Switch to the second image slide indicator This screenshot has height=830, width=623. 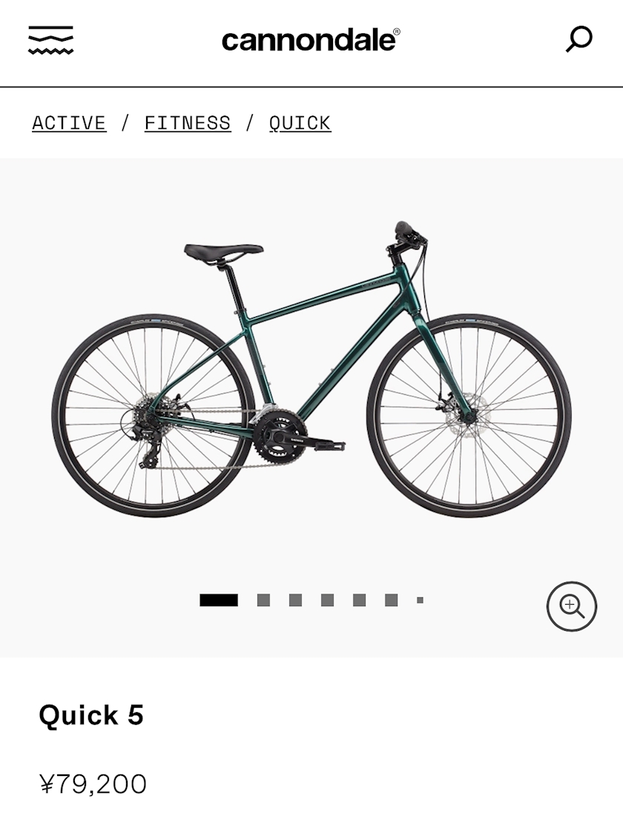[x=263, y=600]
